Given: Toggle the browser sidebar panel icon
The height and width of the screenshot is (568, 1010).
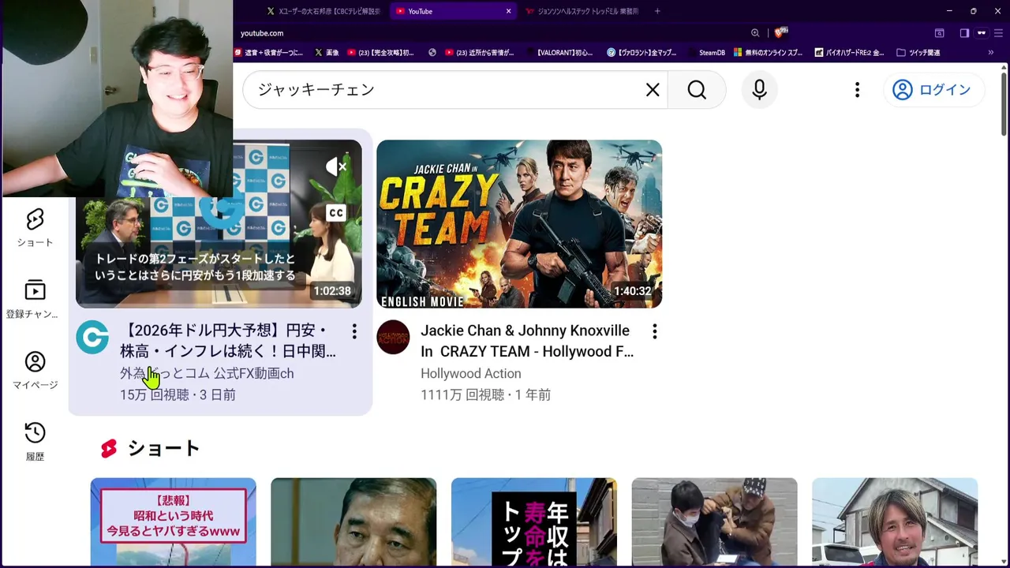Looking at the screenshot, I should [x=964, y=33].
